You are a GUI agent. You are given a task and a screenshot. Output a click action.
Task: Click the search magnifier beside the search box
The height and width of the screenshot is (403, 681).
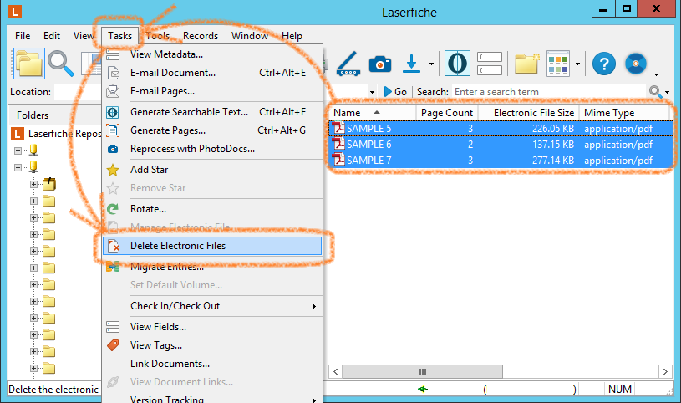click(655, 92)
